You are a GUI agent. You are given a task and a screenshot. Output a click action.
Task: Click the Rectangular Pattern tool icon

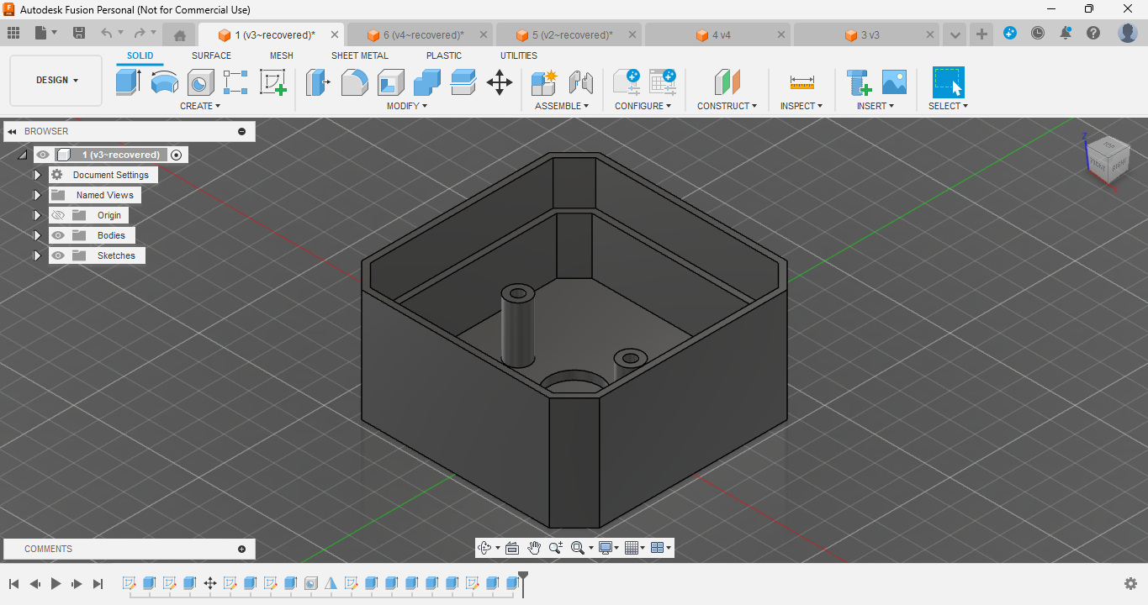pos(235,82)
